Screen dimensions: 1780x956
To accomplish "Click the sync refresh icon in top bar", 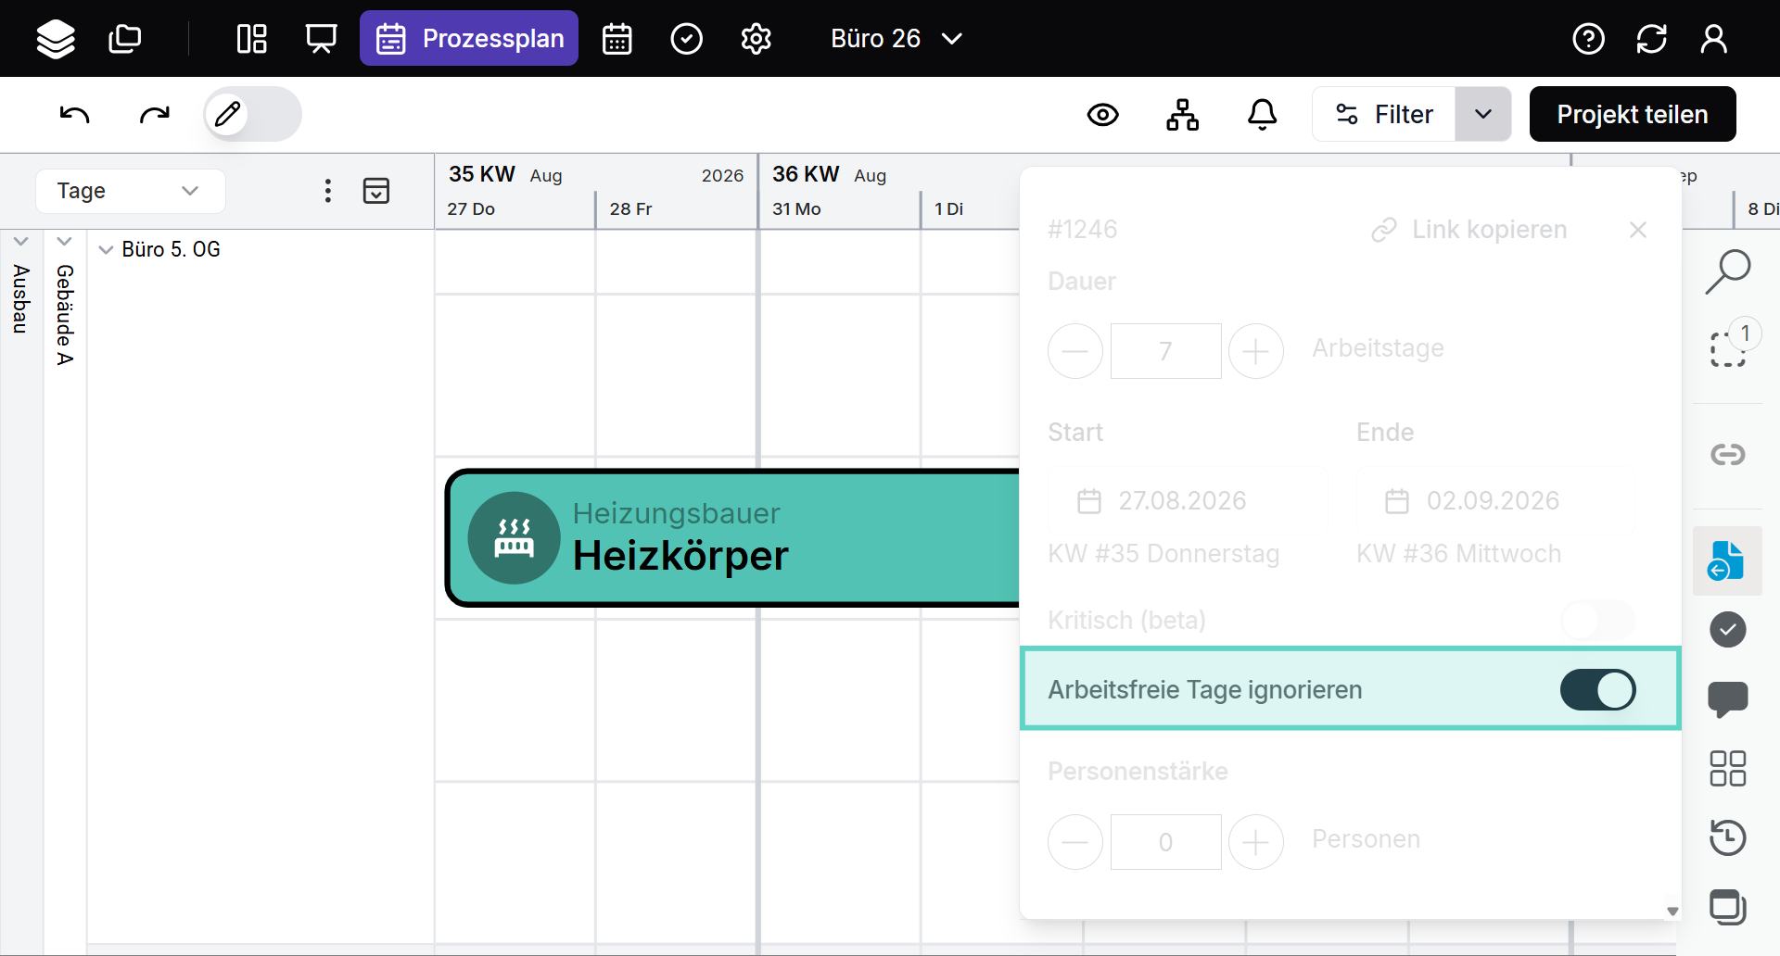I will coord(1652,39).
